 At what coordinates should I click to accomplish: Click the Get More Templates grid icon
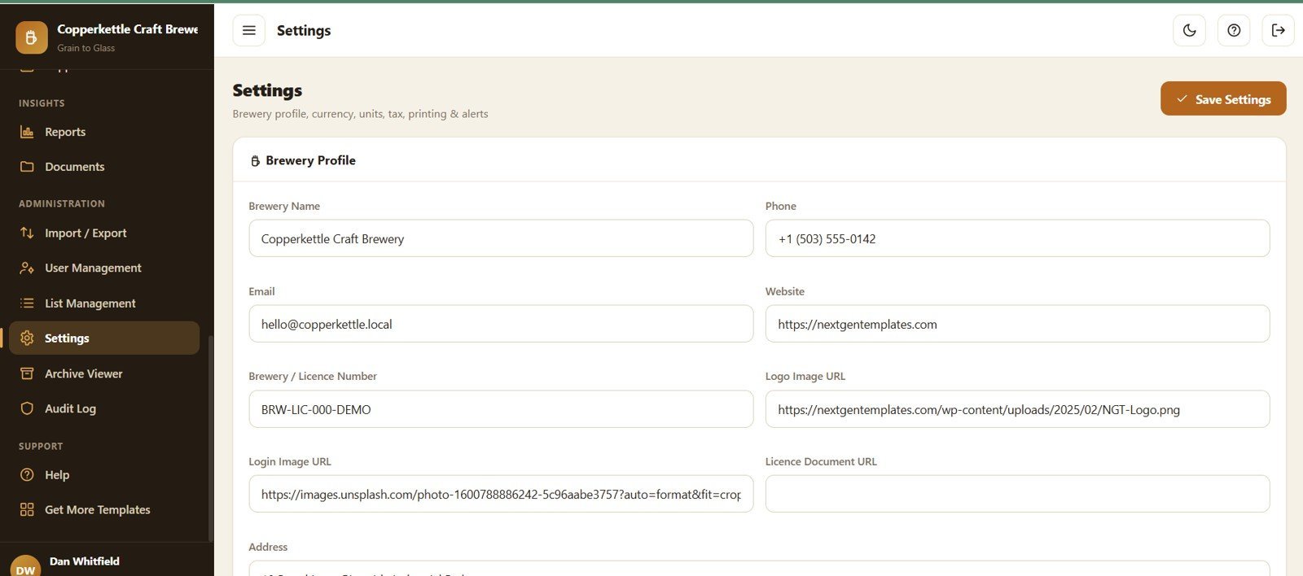pyautogui.click(x=27, y=509)
